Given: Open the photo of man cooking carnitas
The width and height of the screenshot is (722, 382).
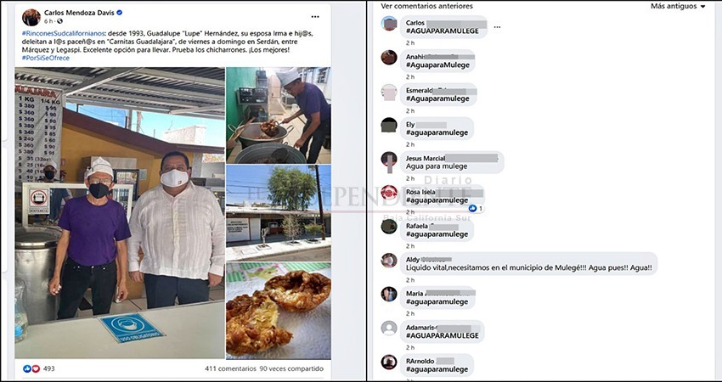Looking at the screenshot, I should point(278,115).
